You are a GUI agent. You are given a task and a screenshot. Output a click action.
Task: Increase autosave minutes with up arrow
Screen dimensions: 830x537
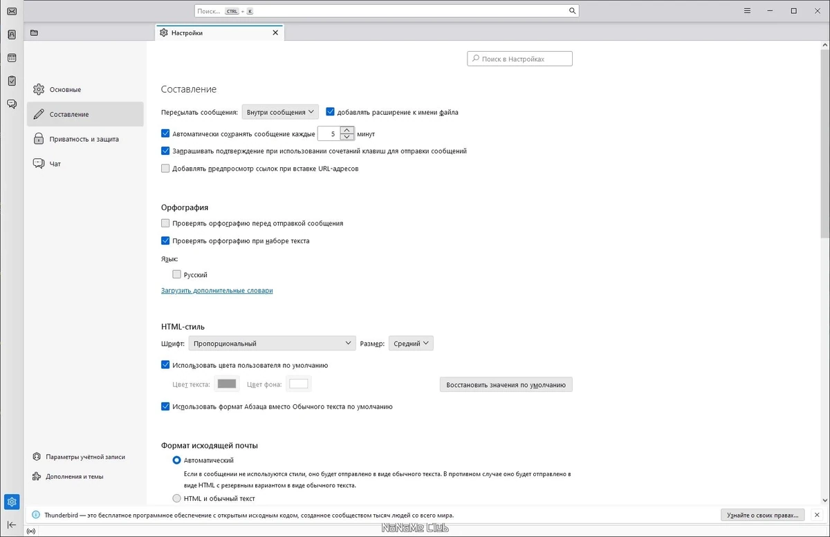point(347,130)
